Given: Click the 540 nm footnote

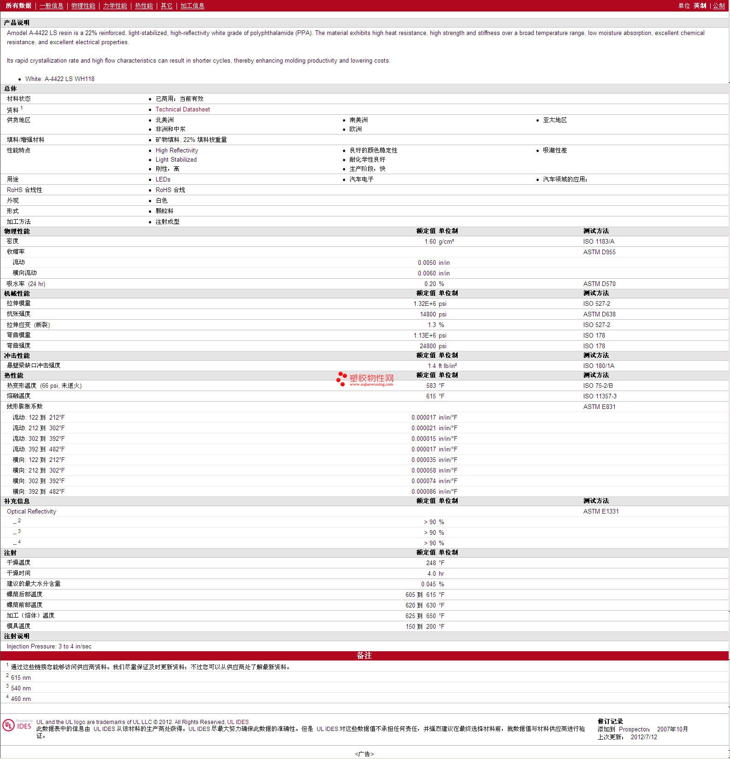Looking at the screenshot, I should coord(21,688).
